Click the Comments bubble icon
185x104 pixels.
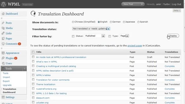tap(3, 44)
